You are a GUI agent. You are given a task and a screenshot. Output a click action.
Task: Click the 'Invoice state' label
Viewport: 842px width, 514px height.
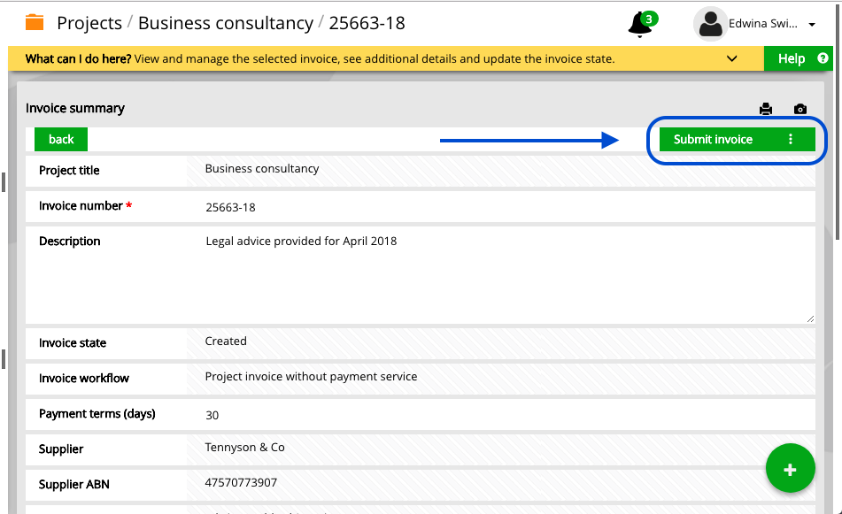(x=73, y=343)
